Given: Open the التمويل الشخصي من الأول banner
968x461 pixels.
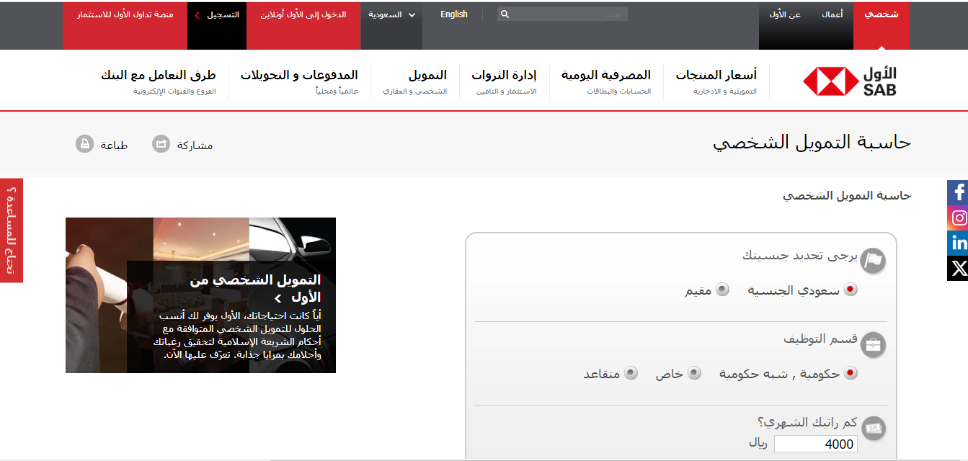Looking at the screenshot, I should pyautogui.click(x=255, y=288).
